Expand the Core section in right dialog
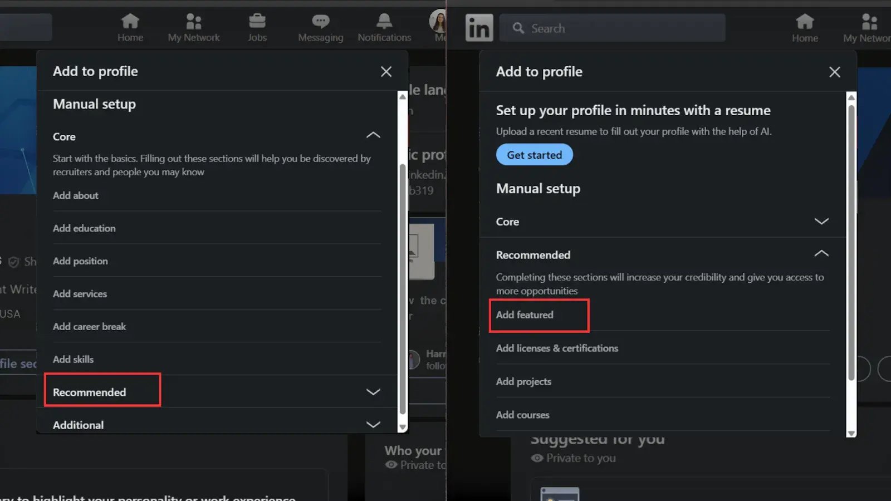 click(x=821, y=222)
